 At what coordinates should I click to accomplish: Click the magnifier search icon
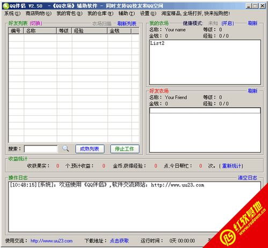[66, 148]
